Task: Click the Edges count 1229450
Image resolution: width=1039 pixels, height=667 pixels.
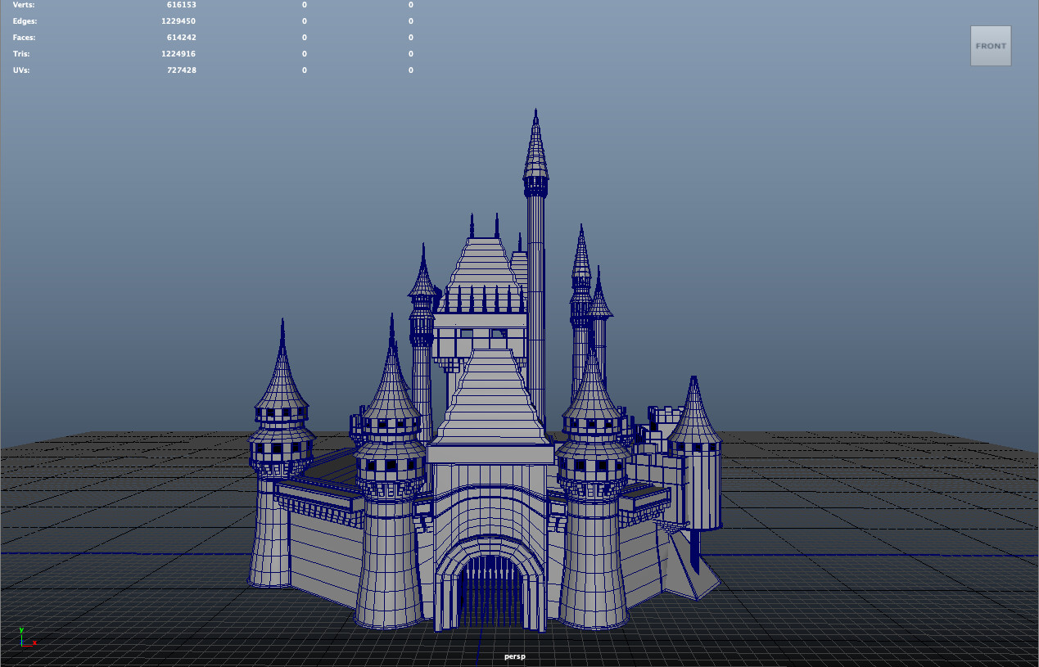Action: coord(179,21)
